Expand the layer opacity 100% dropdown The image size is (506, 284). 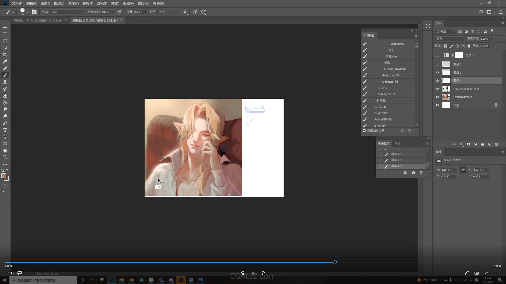(491, 39)
